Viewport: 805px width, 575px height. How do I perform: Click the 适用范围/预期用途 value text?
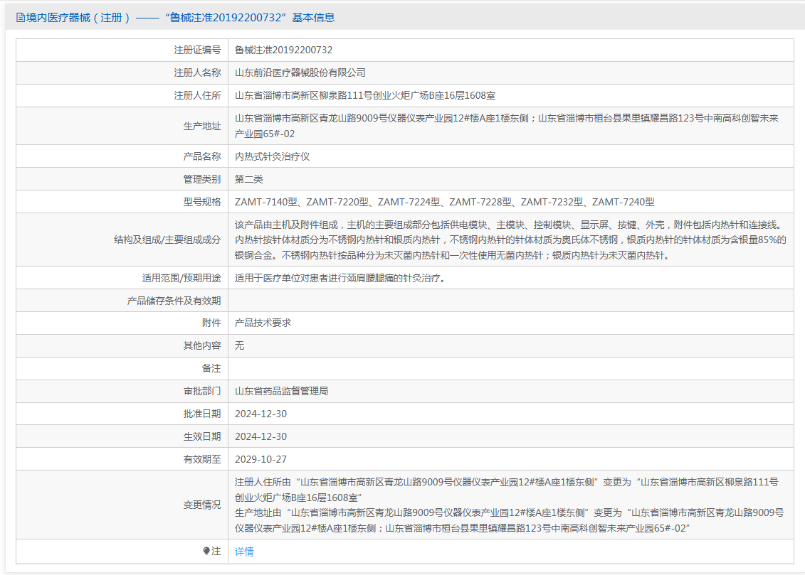[342, 278]
